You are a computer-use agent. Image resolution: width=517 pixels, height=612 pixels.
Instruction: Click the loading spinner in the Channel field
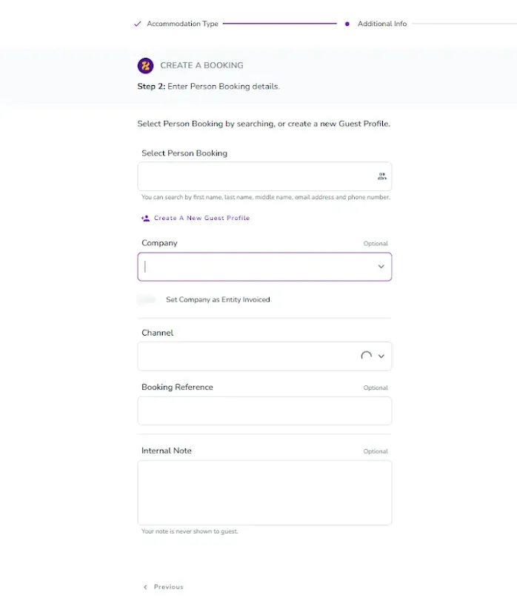[x=366, y=356]
